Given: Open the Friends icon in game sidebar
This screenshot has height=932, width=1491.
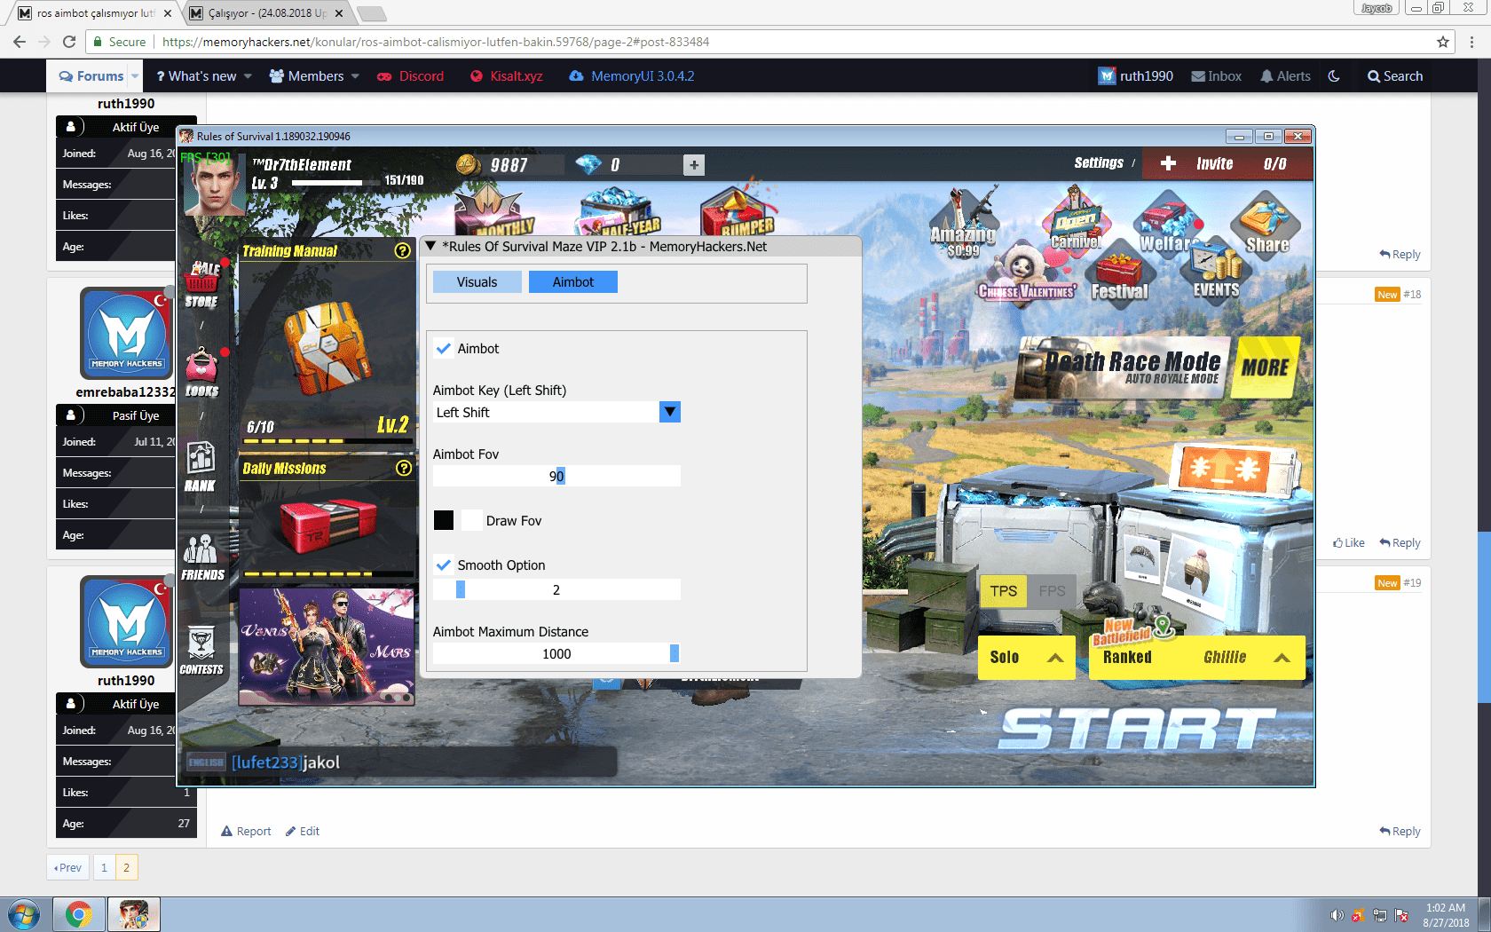Looking at the screenshot, I should (202, 557).
